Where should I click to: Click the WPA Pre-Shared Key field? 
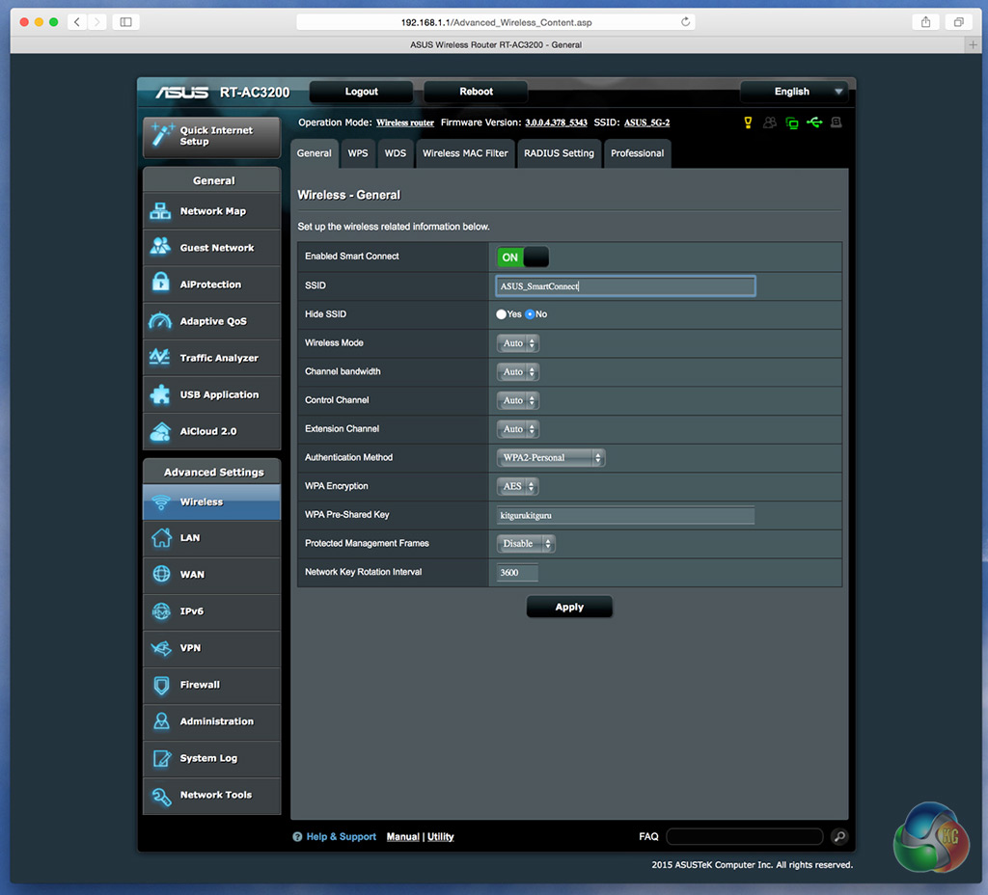(624, 516)
